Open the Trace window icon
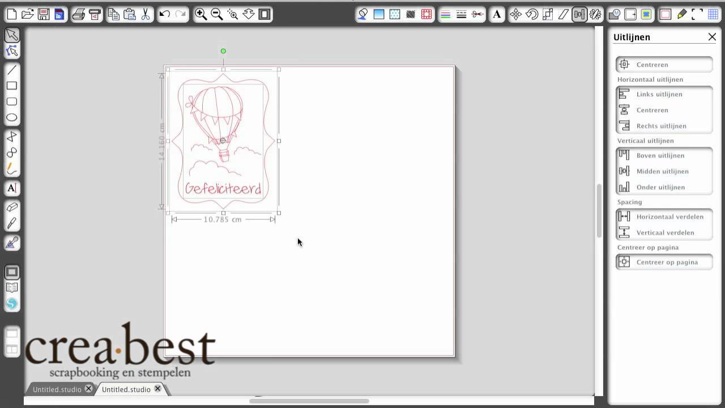Image resolution: width=725 pixels, height=408 pixels. pyautogui.click(x=646, y=14)
